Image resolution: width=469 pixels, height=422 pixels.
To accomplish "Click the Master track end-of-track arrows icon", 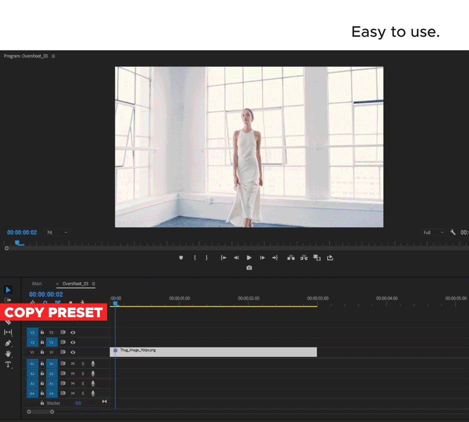I will click(x=104, y=402).
